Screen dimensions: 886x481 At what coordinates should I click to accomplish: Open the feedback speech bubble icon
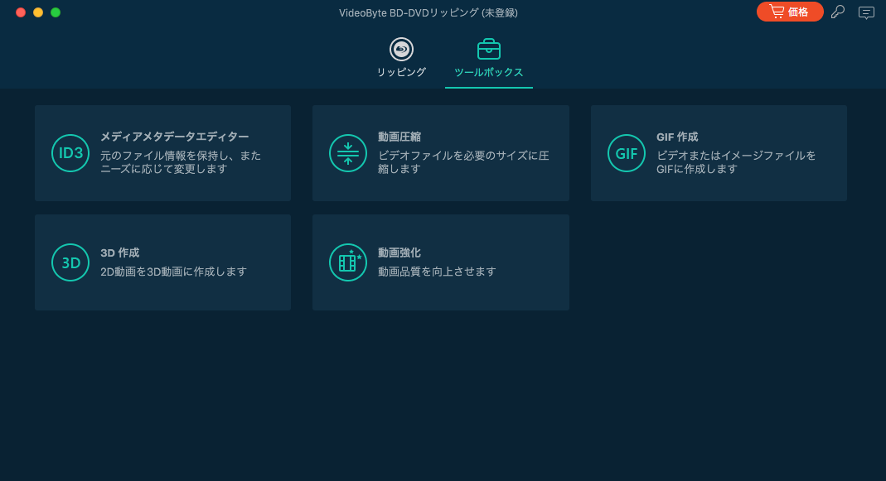[866, 12]
